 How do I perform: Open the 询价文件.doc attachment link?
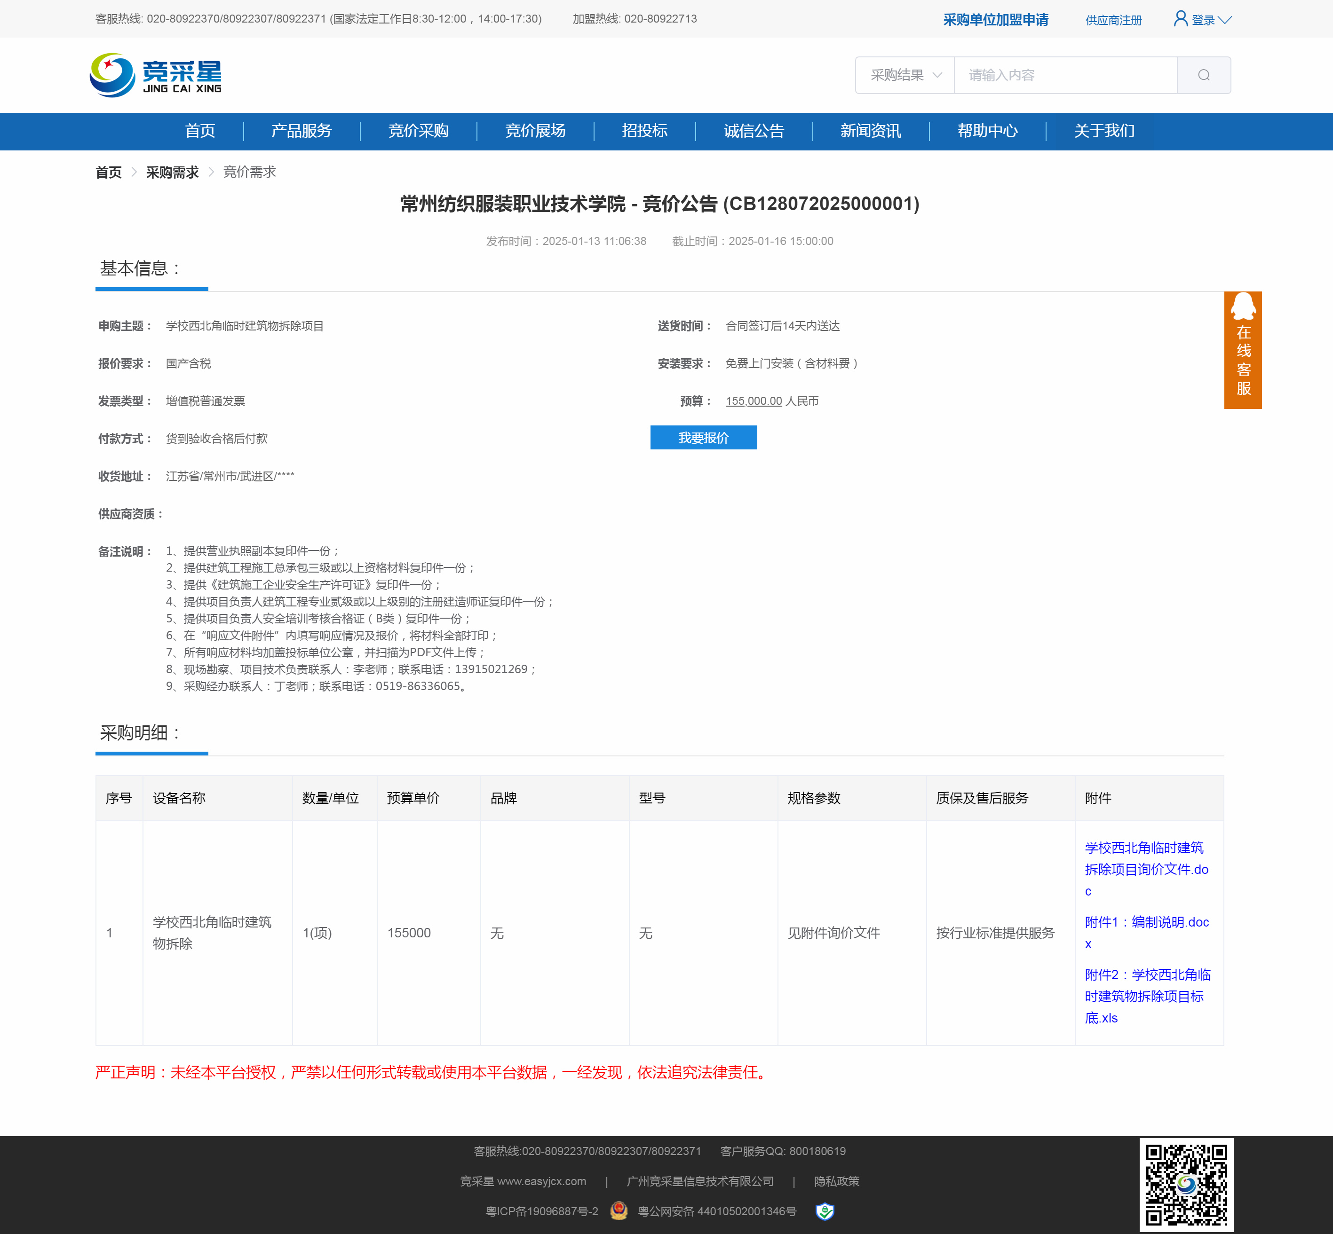point(1146,869)
